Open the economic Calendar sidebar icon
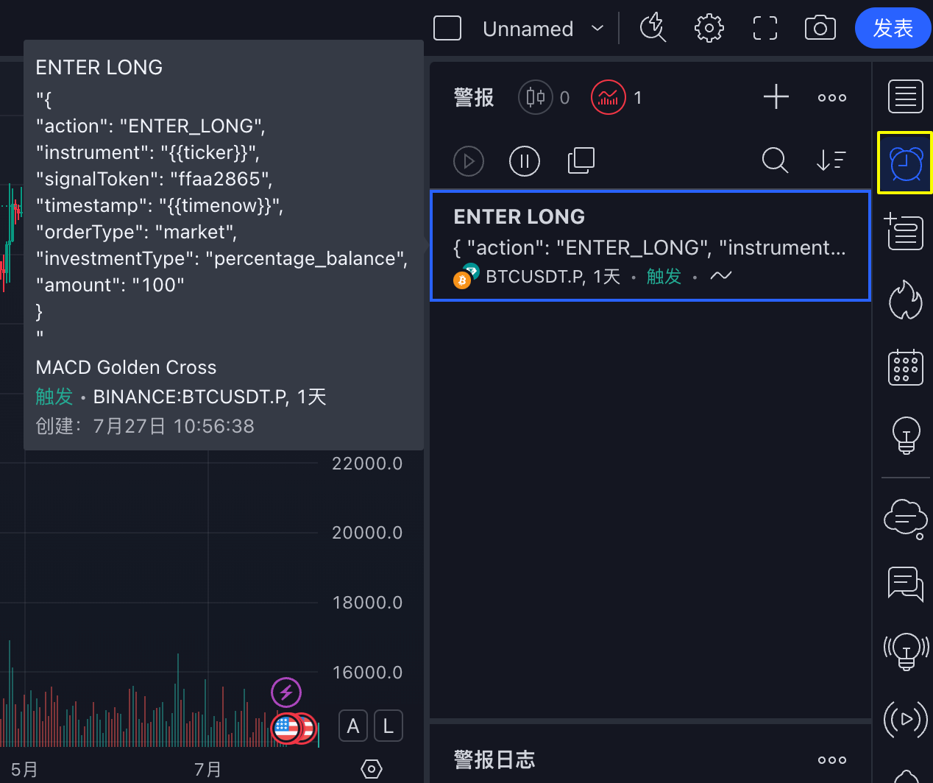 click(905, 367)
